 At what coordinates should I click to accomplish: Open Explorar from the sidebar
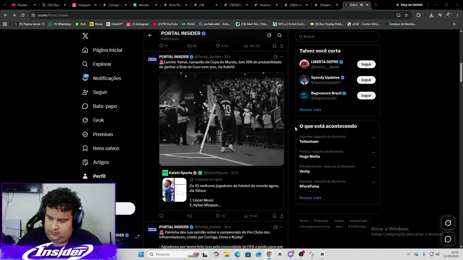(x=97, y=64)
